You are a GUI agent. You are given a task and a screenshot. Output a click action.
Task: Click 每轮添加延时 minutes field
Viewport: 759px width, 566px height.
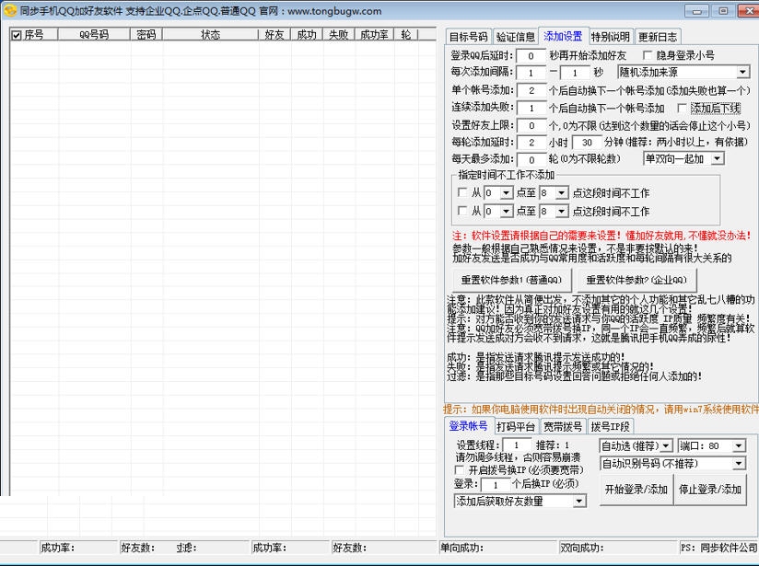(x=587, y=143)
